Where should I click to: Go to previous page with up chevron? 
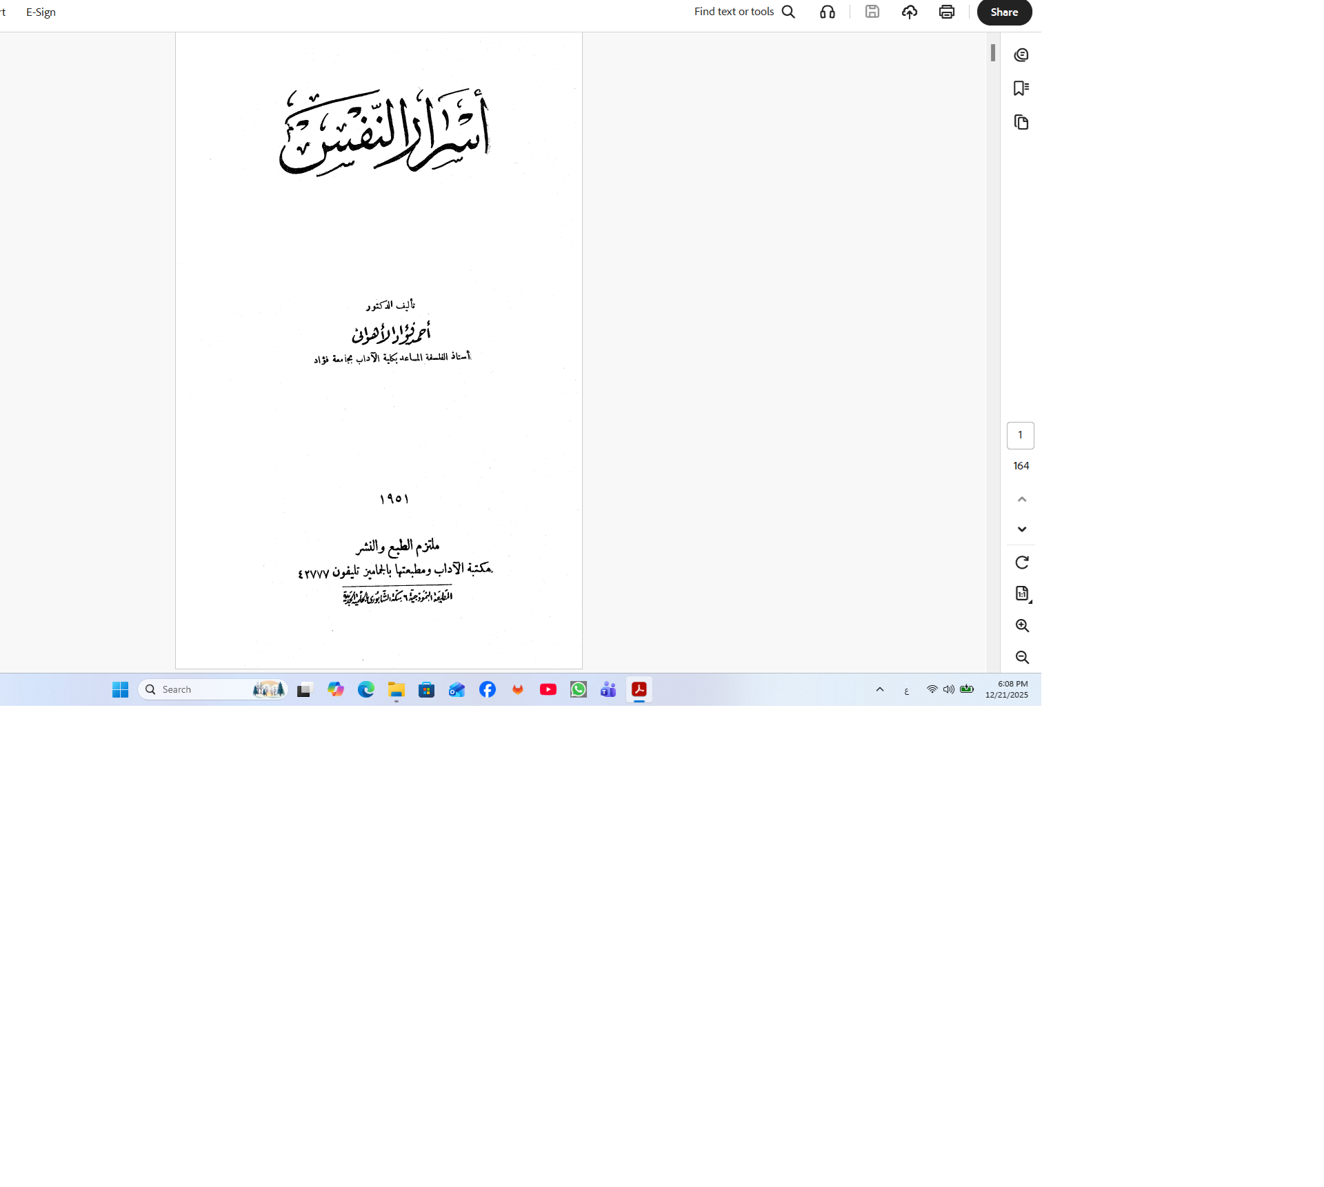click(1022, 499)
